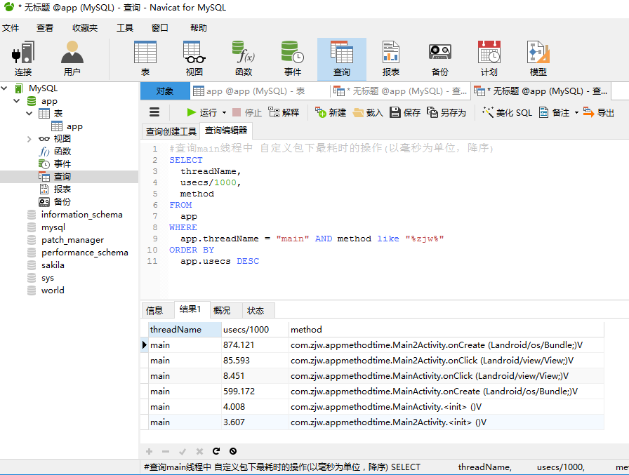Refresh the result set with circular arrow icon

pyautogui.click(x=216, y=451)
